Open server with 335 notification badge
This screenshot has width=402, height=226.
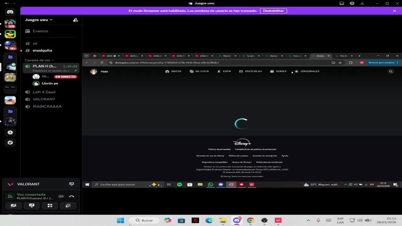[x=10, y=24]
